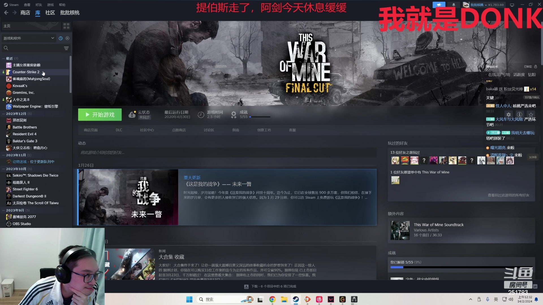Toggle grid view in the library sidebar
The width and height of the screenshot is (543, 305).
66,26
